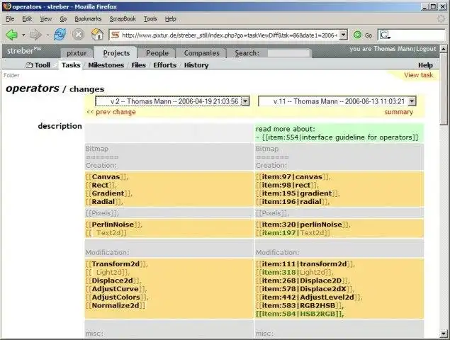Click the Logout link
The height and width of the screenshot is (340, 450).
[426, 49]
